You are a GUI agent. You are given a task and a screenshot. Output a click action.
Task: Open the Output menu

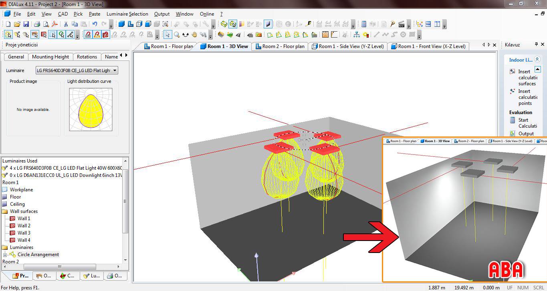162,14
